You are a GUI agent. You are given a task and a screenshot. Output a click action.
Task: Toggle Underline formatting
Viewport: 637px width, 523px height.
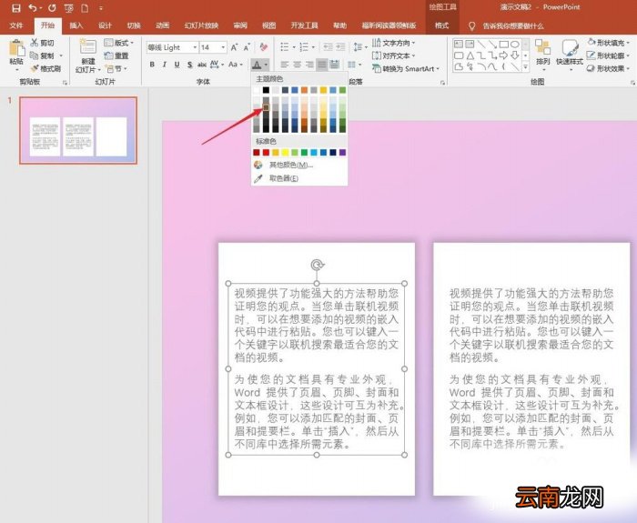tap(177, 65)
